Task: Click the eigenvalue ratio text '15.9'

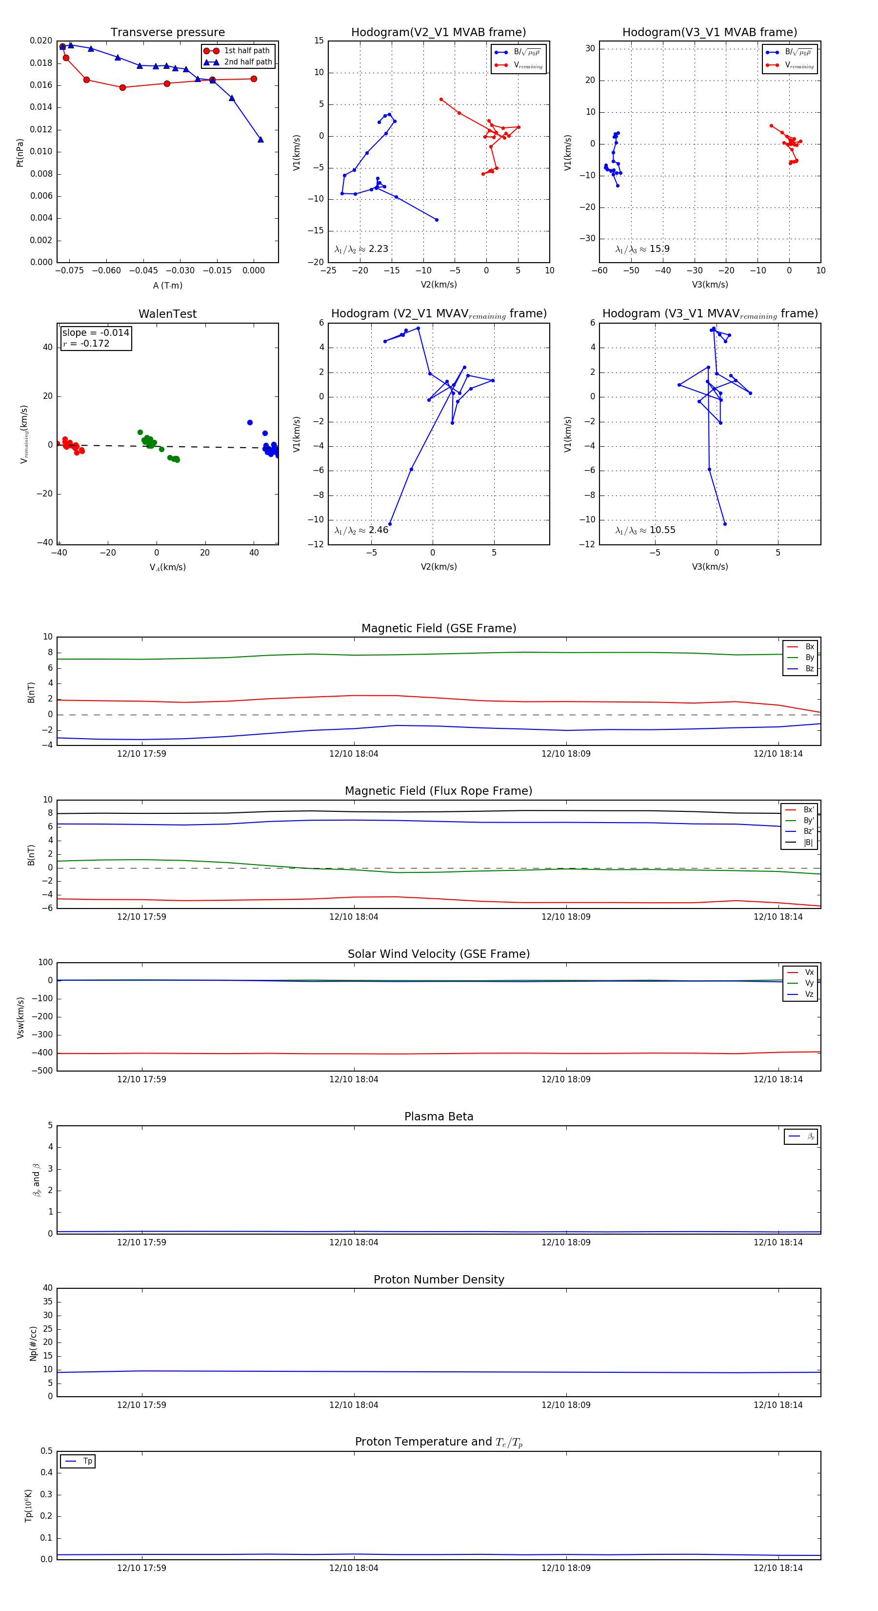Action: (x=659, y=249)
